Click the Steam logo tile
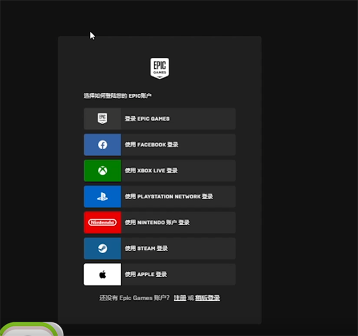The width and height of the screenshot is (358, 336). pos(102,248)
